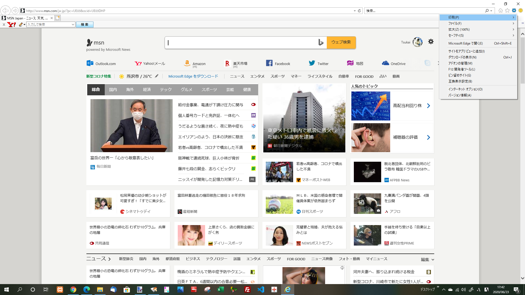Viewport: 525px width, 295px height.
Task: Open Chrome from the taskbar
Action: click(x=73, y=290)
